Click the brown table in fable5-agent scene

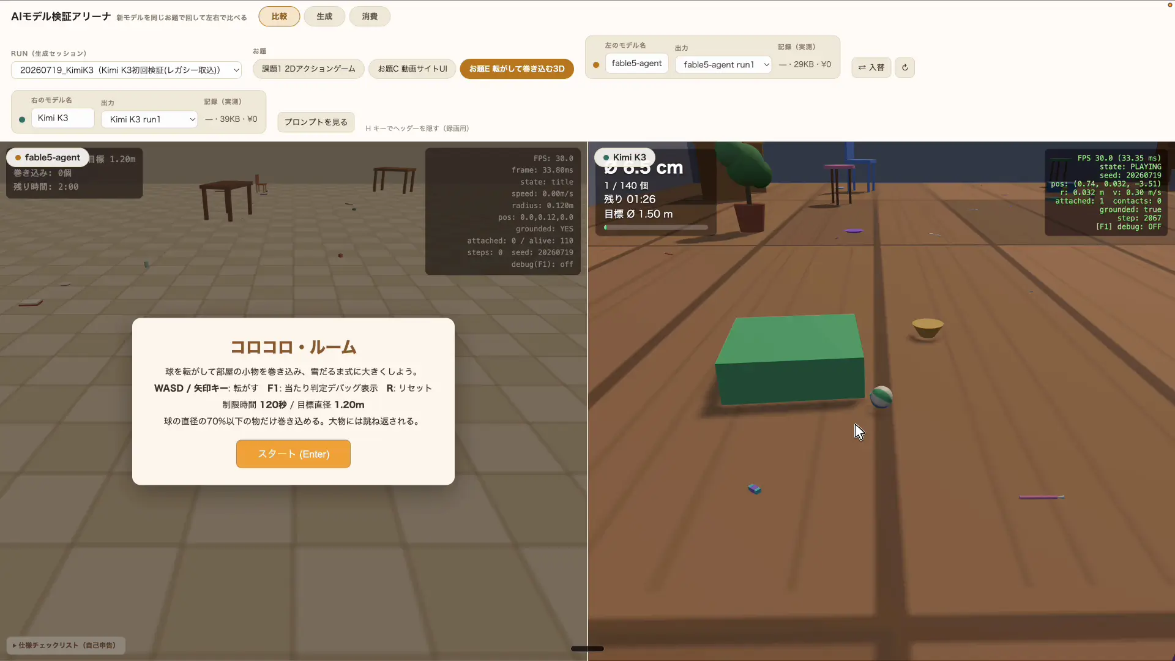click(x=226, y=200)
